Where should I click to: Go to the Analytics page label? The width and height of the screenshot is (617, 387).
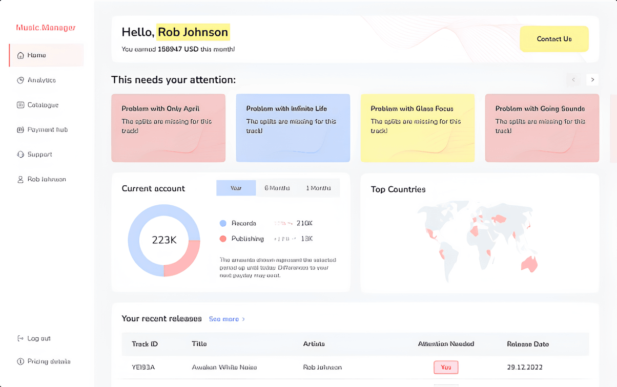[42, 80]
